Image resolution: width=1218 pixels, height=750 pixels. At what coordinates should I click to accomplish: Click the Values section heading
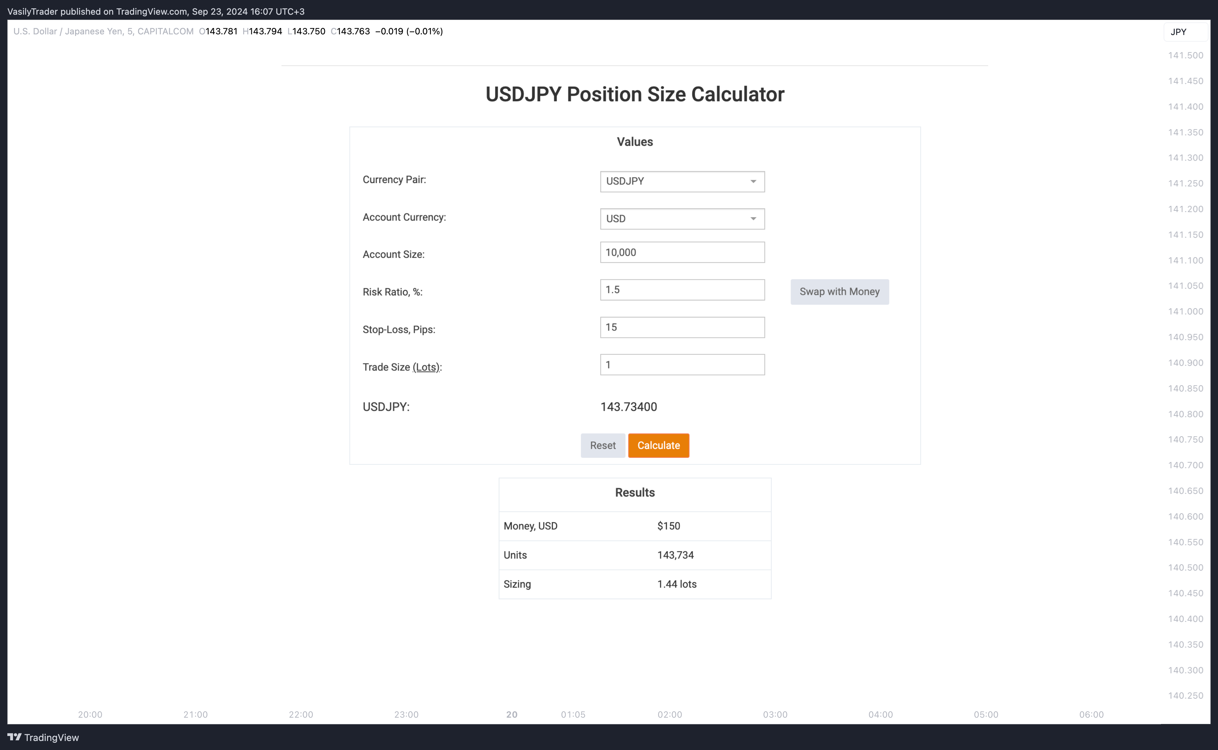click(x=635, y=142)
